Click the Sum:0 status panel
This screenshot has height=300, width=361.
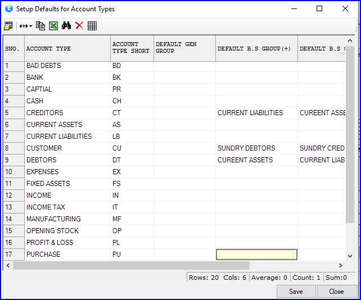(x=339, y=278)
